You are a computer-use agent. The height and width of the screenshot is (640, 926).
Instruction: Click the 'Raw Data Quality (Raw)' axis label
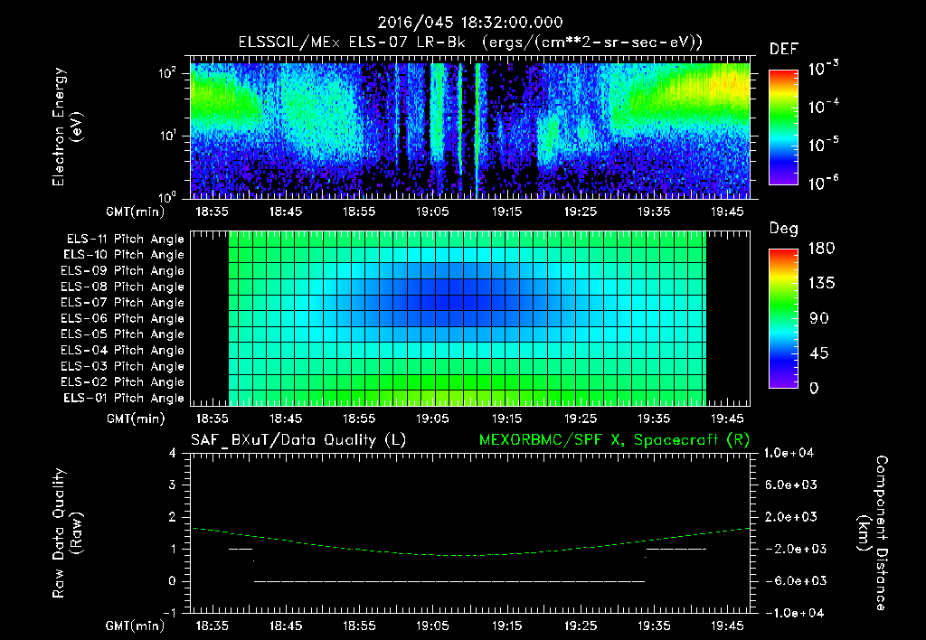click(x=67, y=533)
